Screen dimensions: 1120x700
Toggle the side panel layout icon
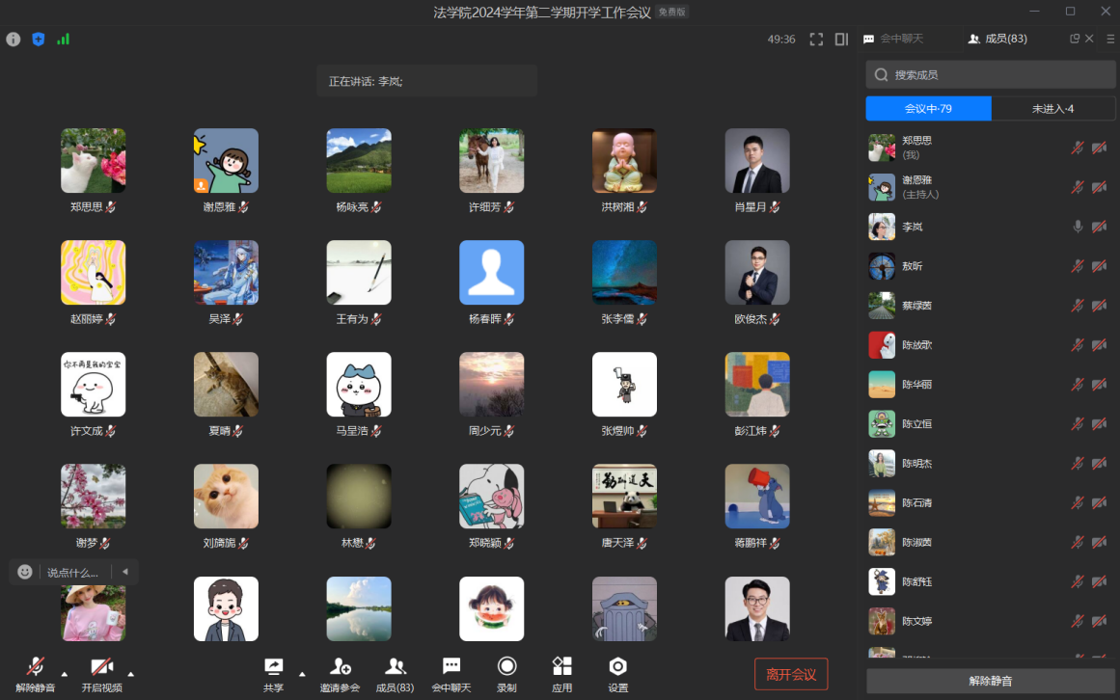[x=841, y=40]
